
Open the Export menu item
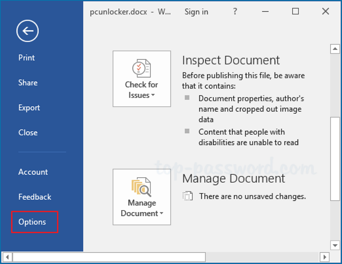coord(29,108)
